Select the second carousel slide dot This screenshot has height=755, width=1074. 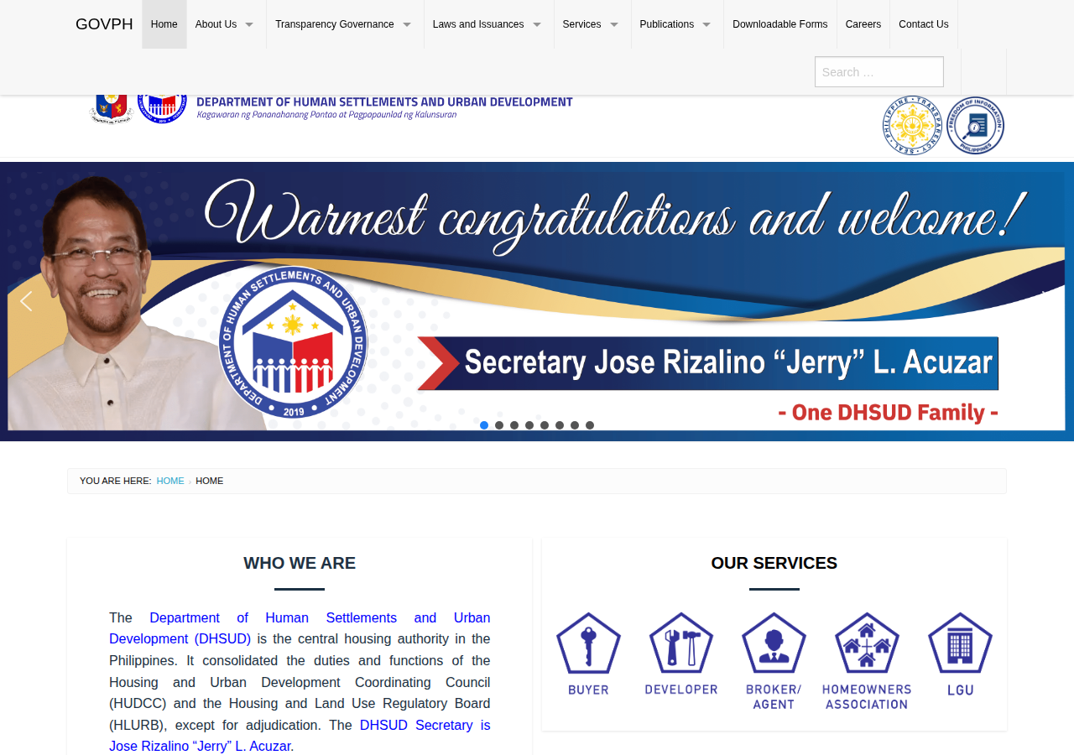(499, 425)
